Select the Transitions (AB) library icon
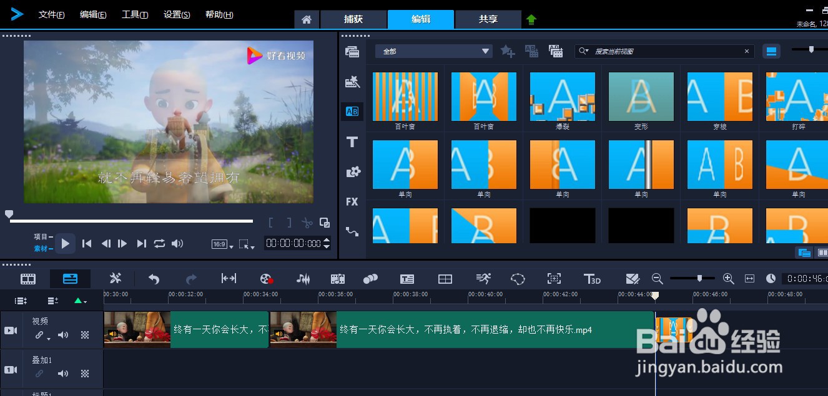Image resolution: width=828 pixels, height=396 pixels. (352, 112)
